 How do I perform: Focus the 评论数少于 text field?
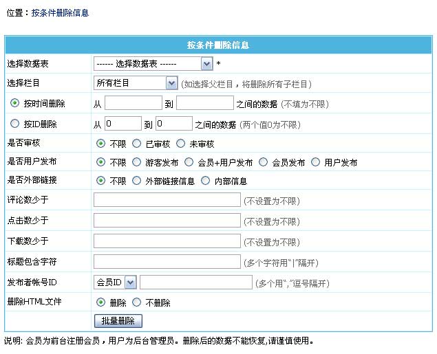(167, 201)
